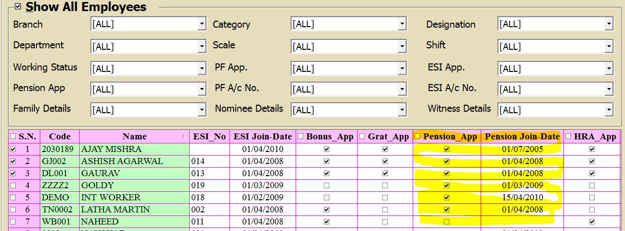Screen dimensions: 625x231
Task: Select Pension Join-Date cell 15/04/2010
Action: point(522,198)
